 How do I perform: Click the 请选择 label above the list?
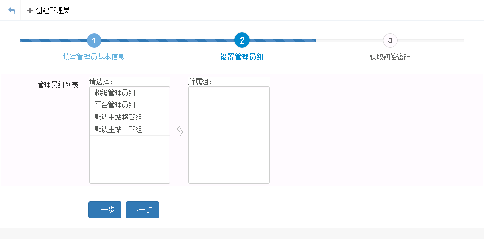pyautogui.click(x=101, y=81)
